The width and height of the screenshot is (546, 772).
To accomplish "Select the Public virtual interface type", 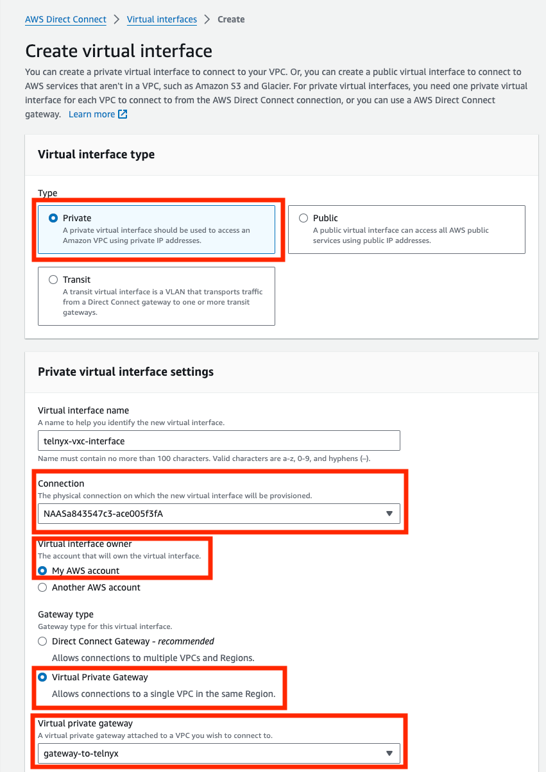I will coord(303,218).
